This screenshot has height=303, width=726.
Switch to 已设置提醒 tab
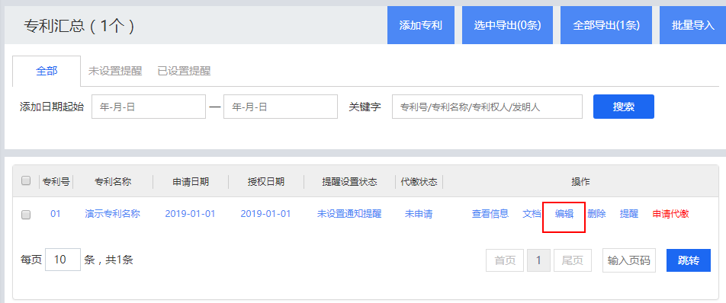click(184, 71)
